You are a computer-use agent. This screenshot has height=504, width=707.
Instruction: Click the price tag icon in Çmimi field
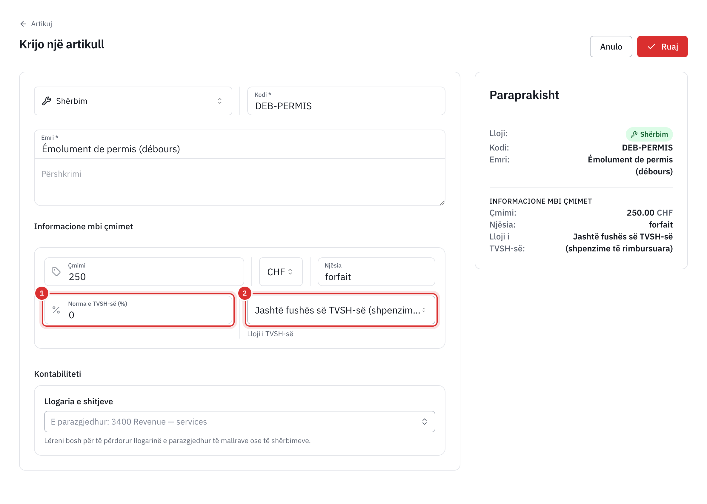(56, 272)
